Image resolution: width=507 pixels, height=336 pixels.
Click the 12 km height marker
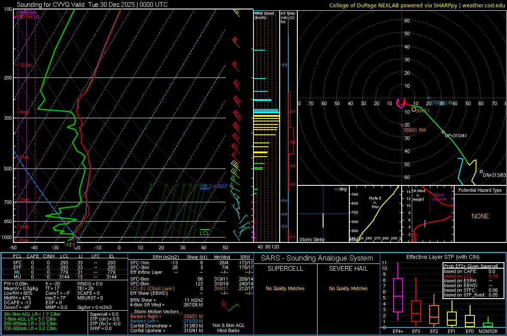(x=25, y=65)
